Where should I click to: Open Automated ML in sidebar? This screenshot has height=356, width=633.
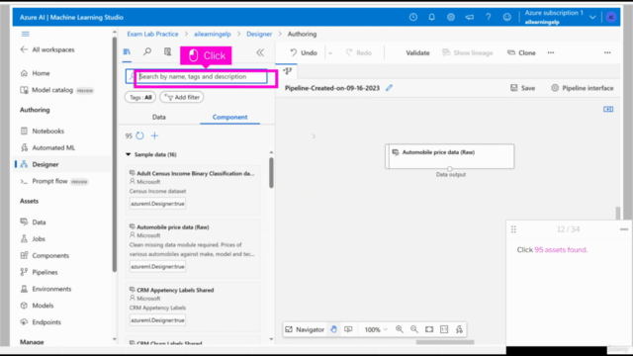(x=53, y=147)
